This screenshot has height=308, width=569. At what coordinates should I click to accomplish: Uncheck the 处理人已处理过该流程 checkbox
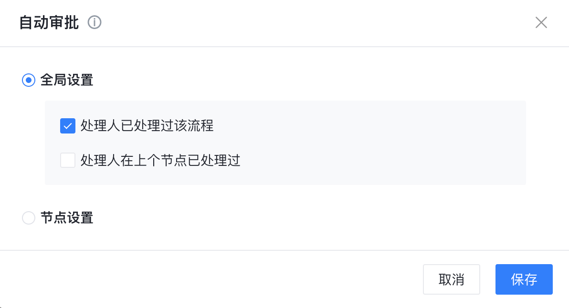(x=68, y=126)
